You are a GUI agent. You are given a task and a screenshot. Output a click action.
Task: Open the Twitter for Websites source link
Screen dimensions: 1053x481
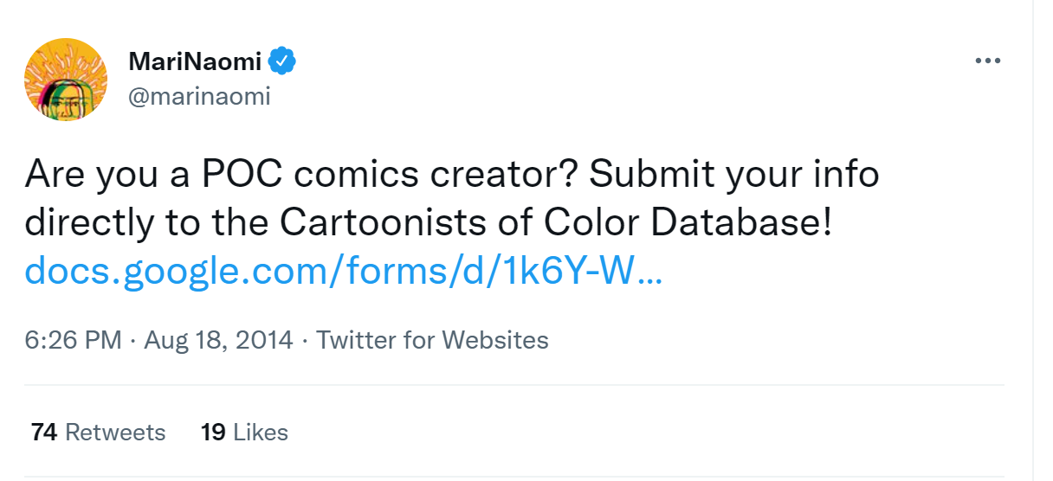click(432, 340)
